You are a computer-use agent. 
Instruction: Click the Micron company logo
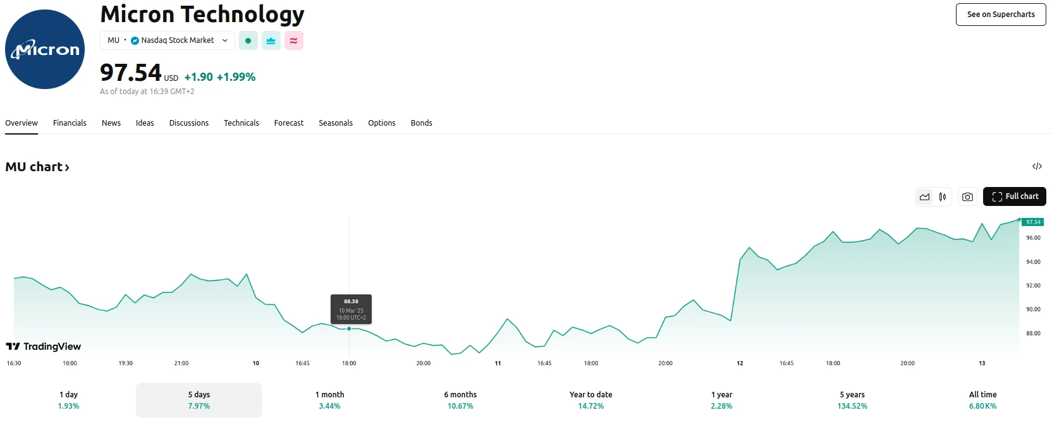(x=45, y=49)
